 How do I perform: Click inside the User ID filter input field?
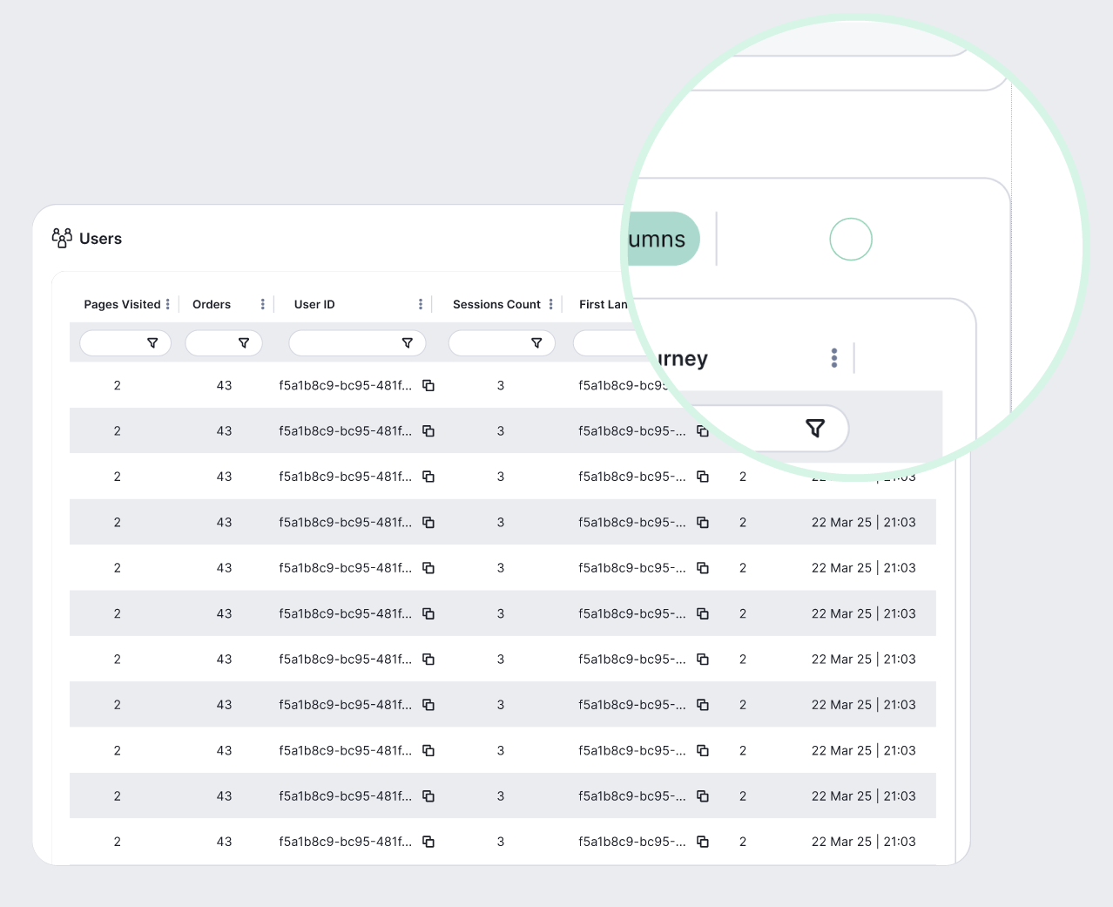click(348, 342)
